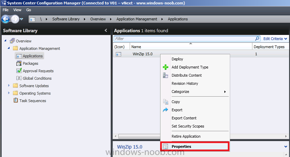This screenshot has width=290, height=157.
Task: Choose Deploy from the context menu
Action: (177, 59)
